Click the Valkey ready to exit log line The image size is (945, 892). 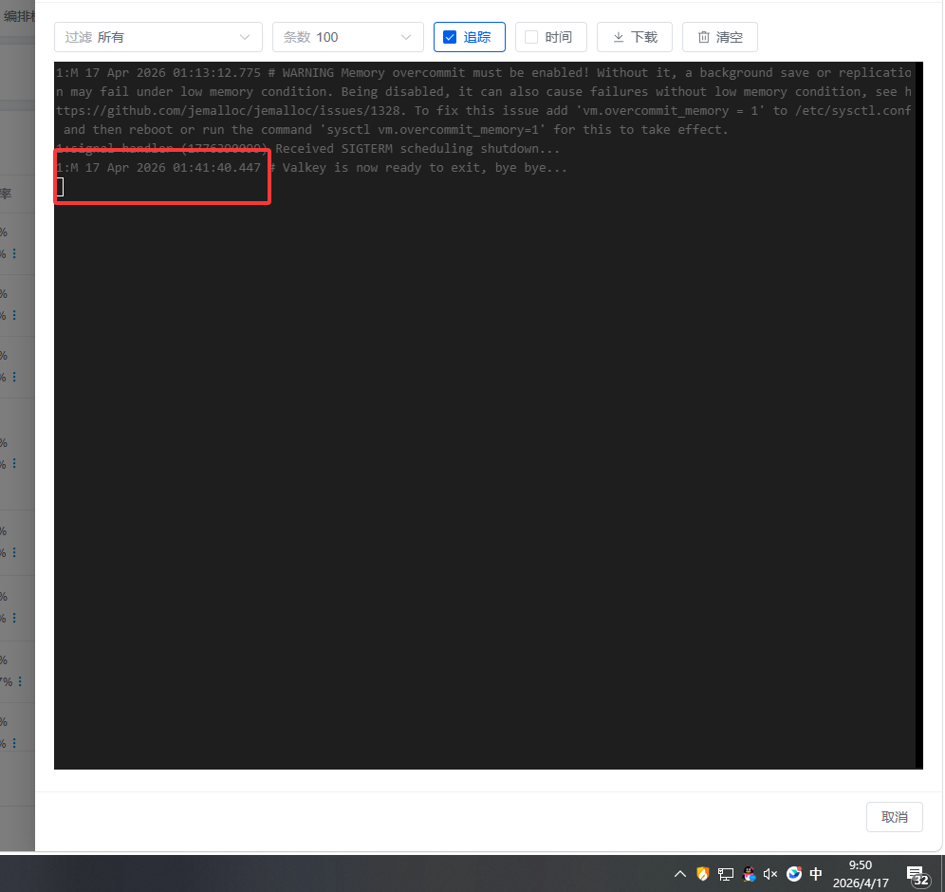(x=311, y=168)
